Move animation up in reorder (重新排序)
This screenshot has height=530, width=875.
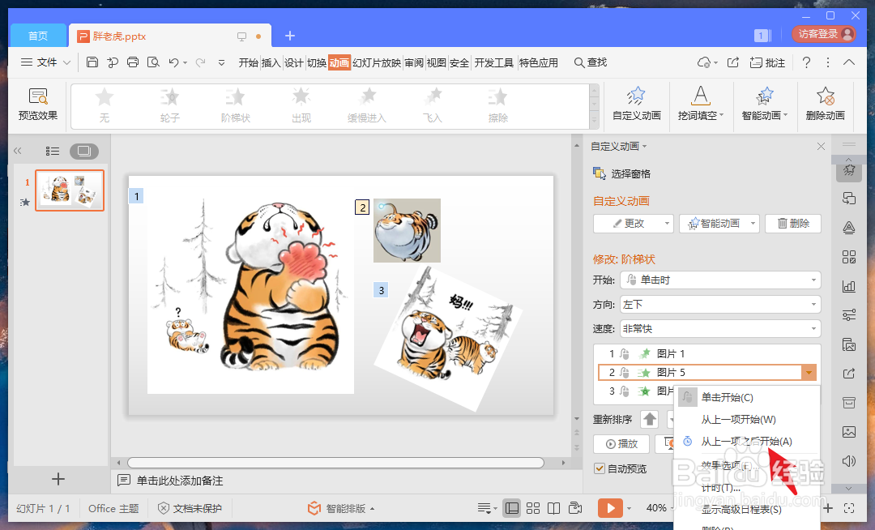point(650,419)
